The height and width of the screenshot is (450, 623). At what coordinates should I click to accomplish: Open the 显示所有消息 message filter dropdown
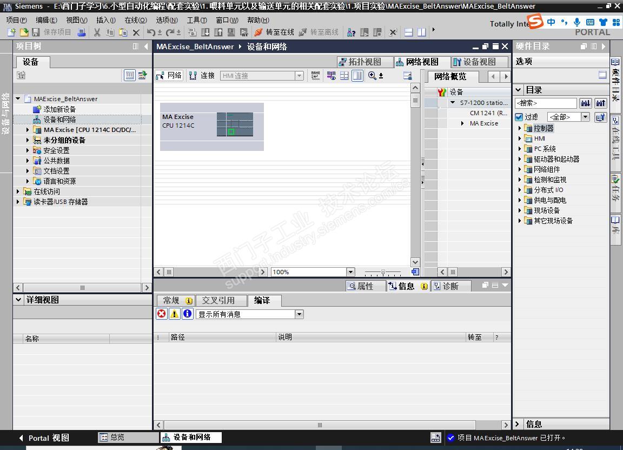[x=299, y=314]
